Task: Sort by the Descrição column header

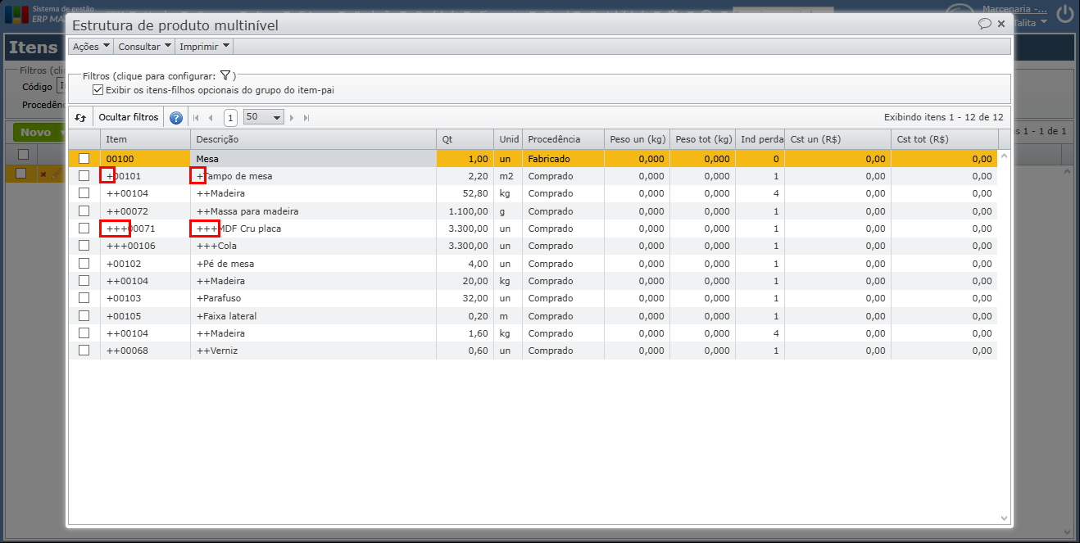Action: 313,139
